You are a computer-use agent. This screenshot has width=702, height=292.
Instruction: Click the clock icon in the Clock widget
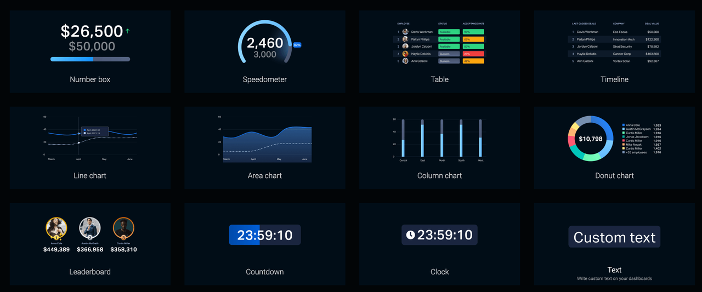pyautogui.click(x=410, y=235)
